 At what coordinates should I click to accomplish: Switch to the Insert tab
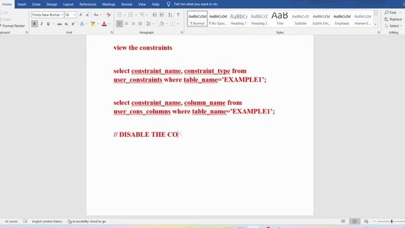[x=22, y=4]
